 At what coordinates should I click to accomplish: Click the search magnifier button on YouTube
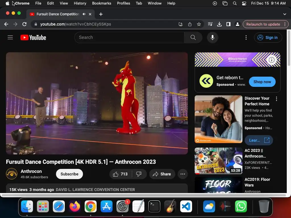point(193,37)
